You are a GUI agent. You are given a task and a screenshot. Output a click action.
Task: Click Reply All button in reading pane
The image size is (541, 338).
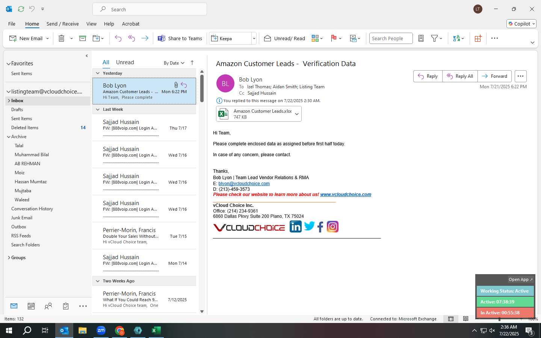pos(460,76)
